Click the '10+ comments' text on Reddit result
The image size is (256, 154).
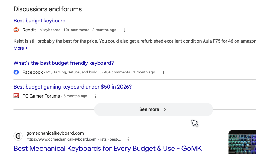(x=76, y=30)
